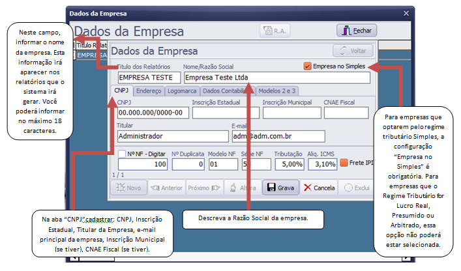461x271 pixels.
Task: Click the Altera button
Action: coord(243,188)
